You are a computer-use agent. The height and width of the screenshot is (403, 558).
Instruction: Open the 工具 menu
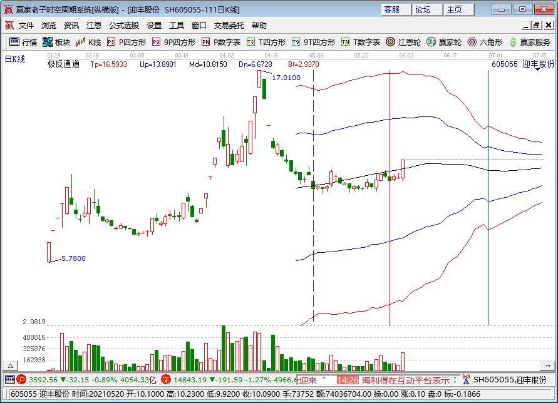pyautogui.click(x=177, y=25)
